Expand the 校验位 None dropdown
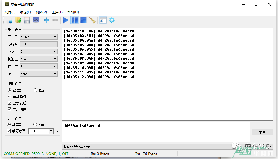Image resolution: width=278 pixels, height=159 pixels. click(x=38, y=59)
